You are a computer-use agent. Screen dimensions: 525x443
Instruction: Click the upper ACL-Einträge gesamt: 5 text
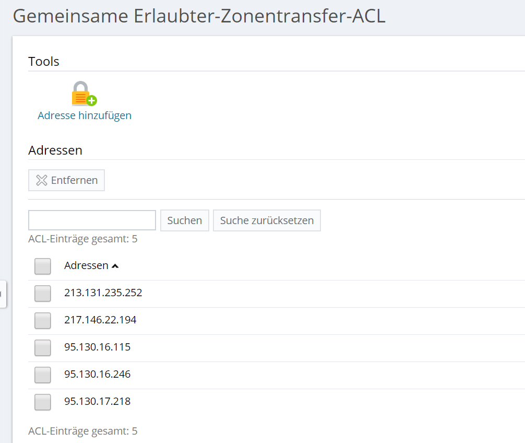point(82,239)
